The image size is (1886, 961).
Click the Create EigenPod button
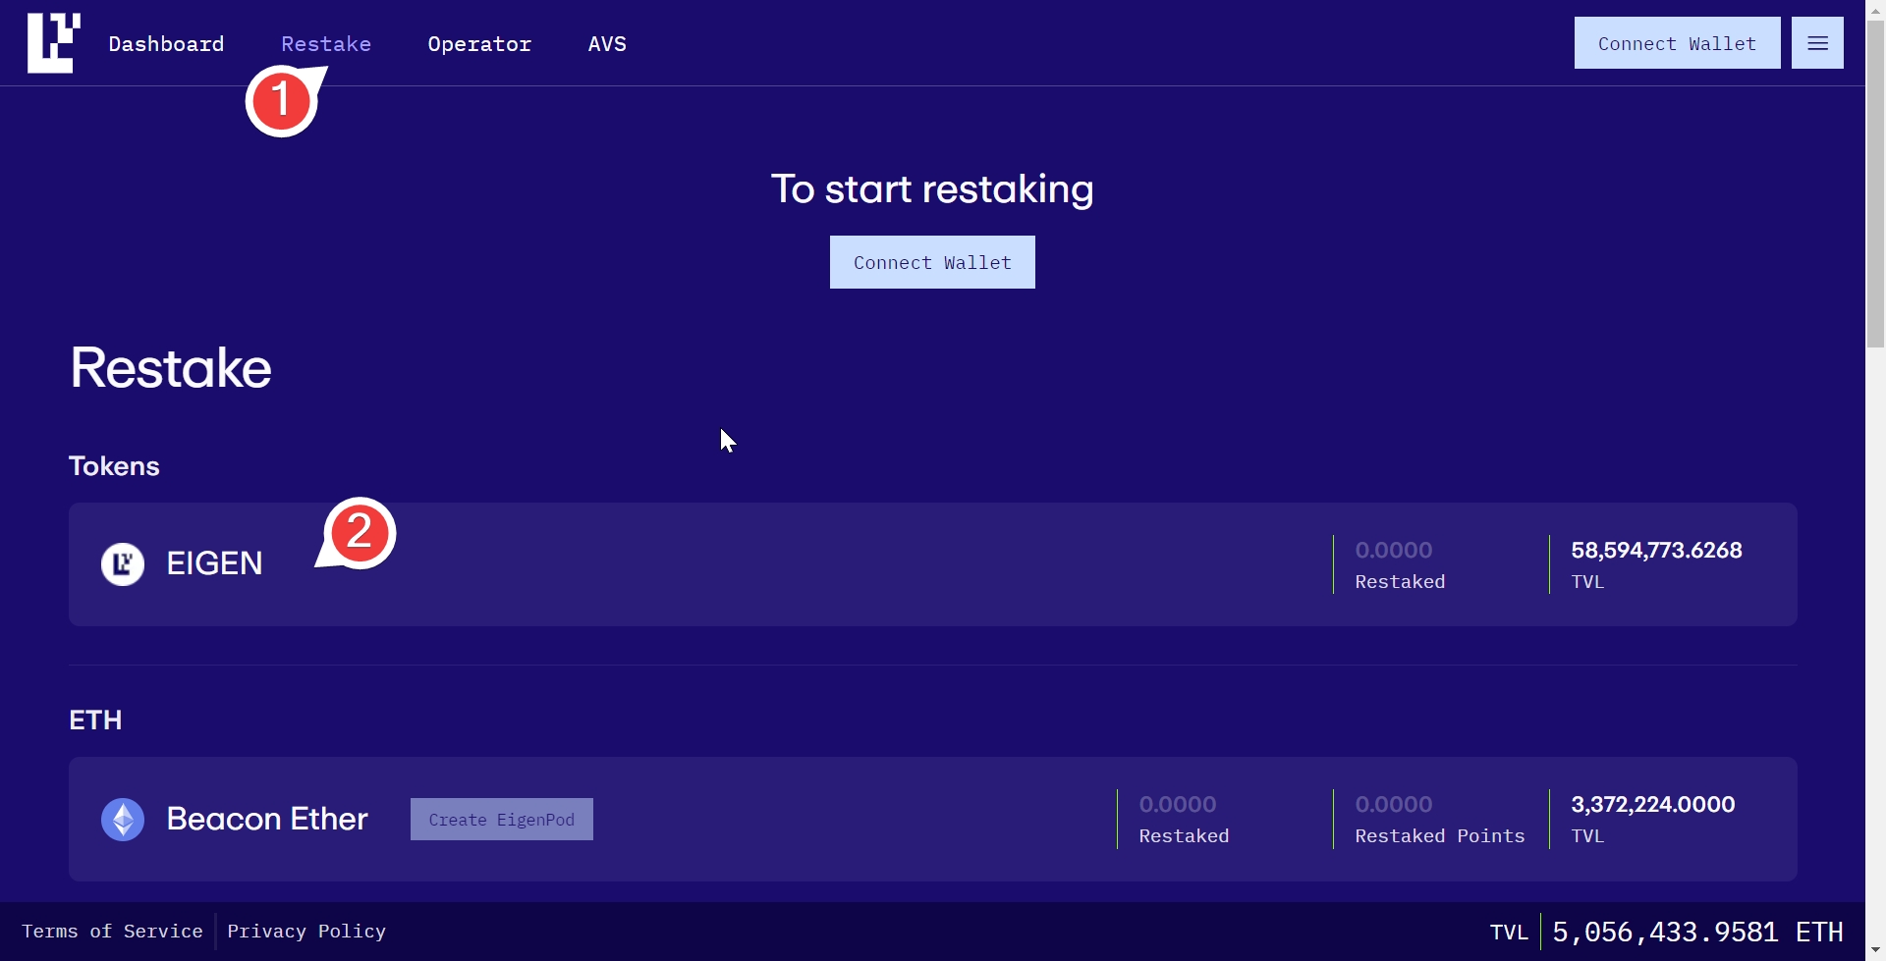(501, 820)
